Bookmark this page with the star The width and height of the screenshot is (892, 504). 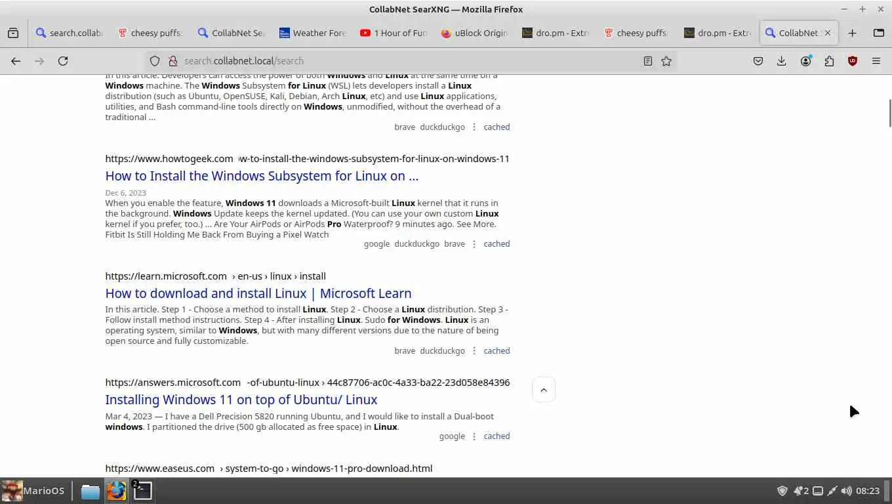point(666,61)
